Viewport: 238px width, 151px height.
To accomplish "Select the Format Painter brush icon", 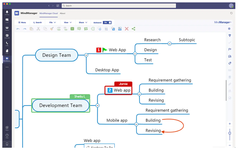I will pos(52,29).
